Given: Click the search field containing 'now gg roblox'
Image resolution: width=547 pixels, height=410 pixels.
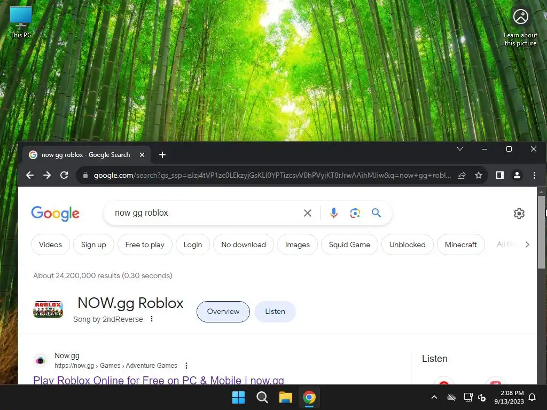Looking at the screenshot, I should (206, 213).
